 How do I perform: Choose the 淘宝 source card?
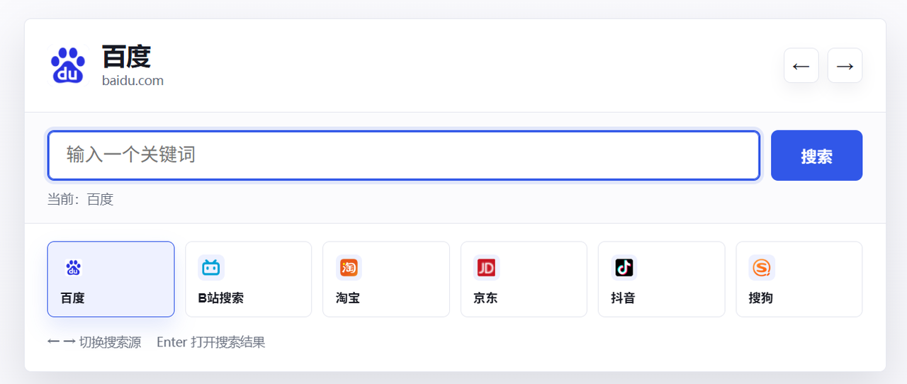[x=386, y=279]
